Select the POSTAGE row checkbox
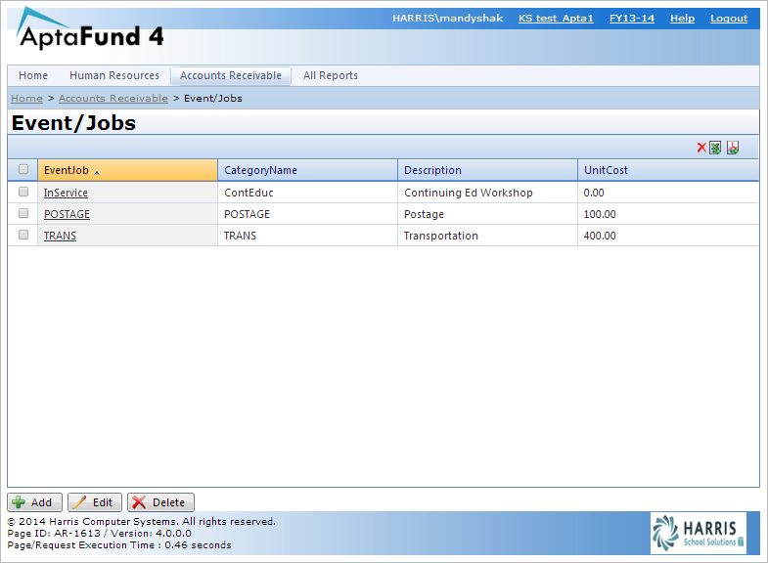Viewport: 768px width, 563px height. (x=23, y=214)
